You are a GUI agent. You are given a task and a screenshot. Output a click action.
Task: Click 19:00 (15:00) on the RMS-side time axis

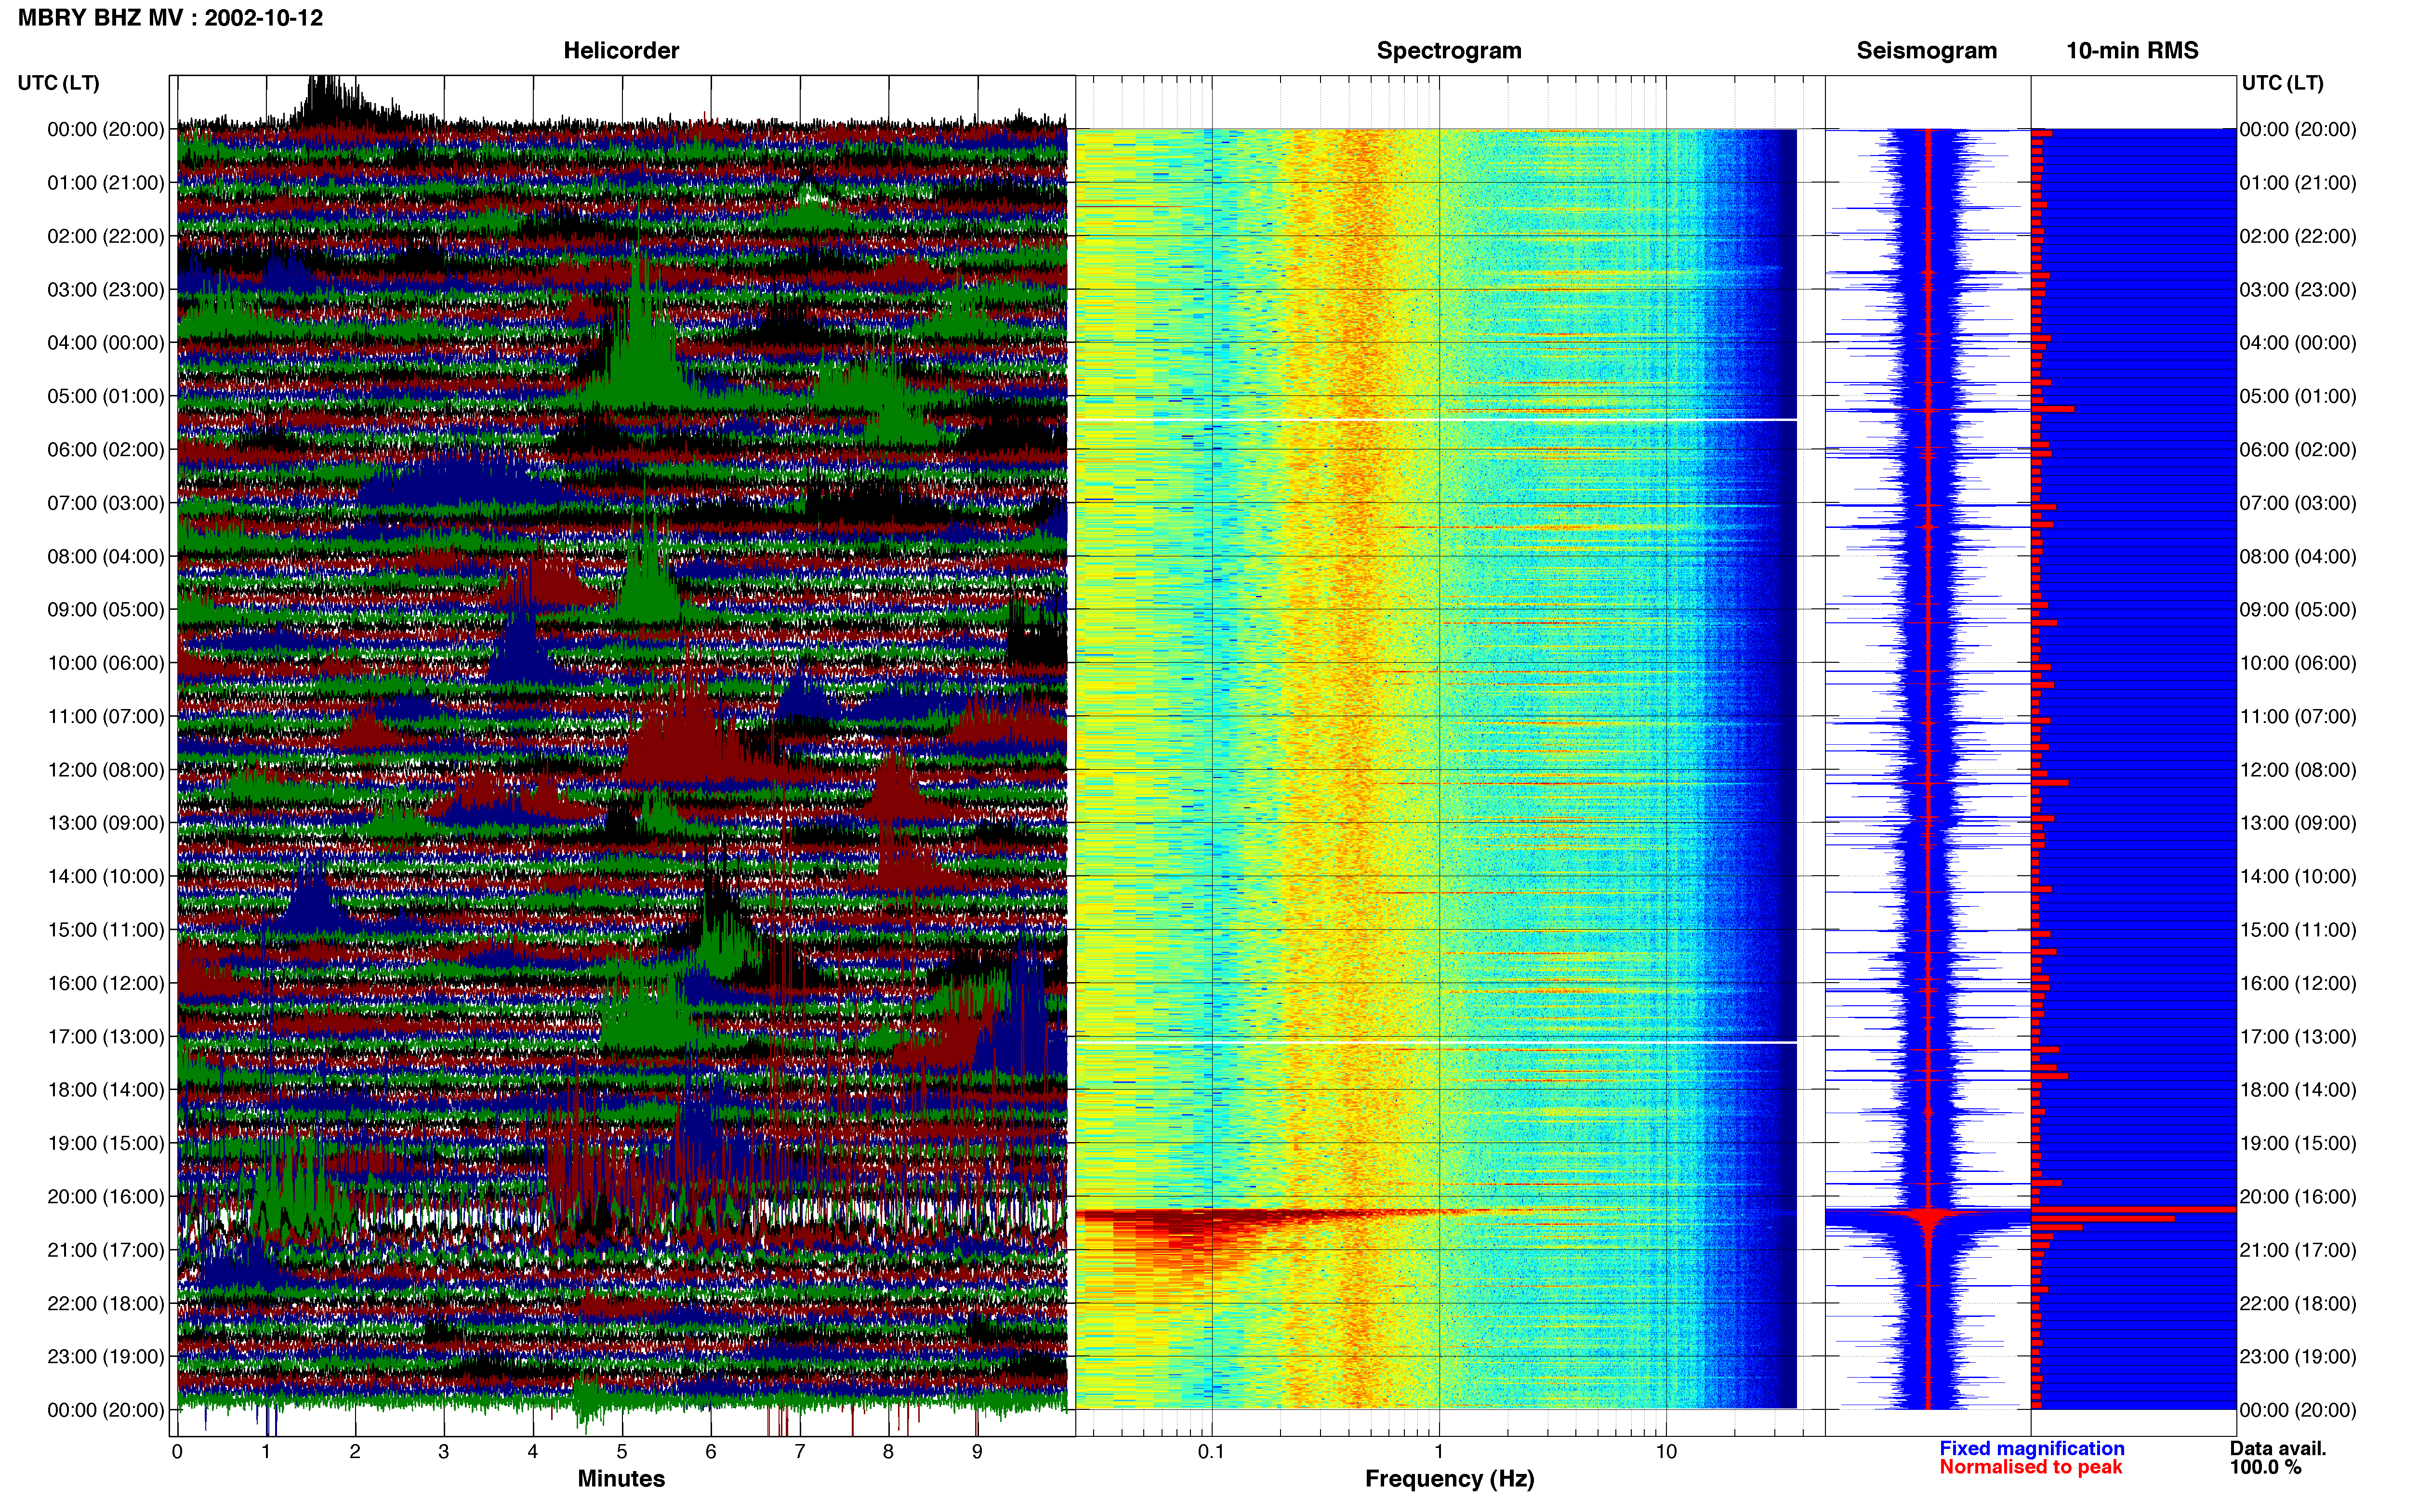(2298, 1143)
